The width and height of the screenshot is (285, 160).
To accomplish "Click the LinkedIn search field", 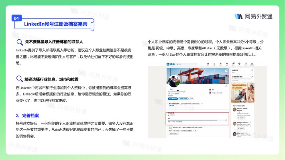I will (187, 64).
